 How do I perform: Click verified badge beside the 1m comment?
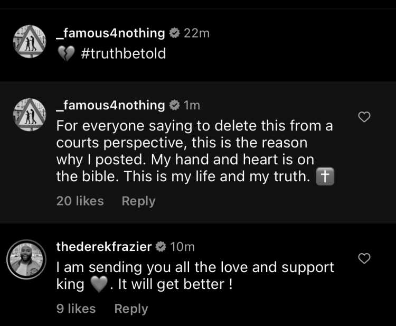174,105
